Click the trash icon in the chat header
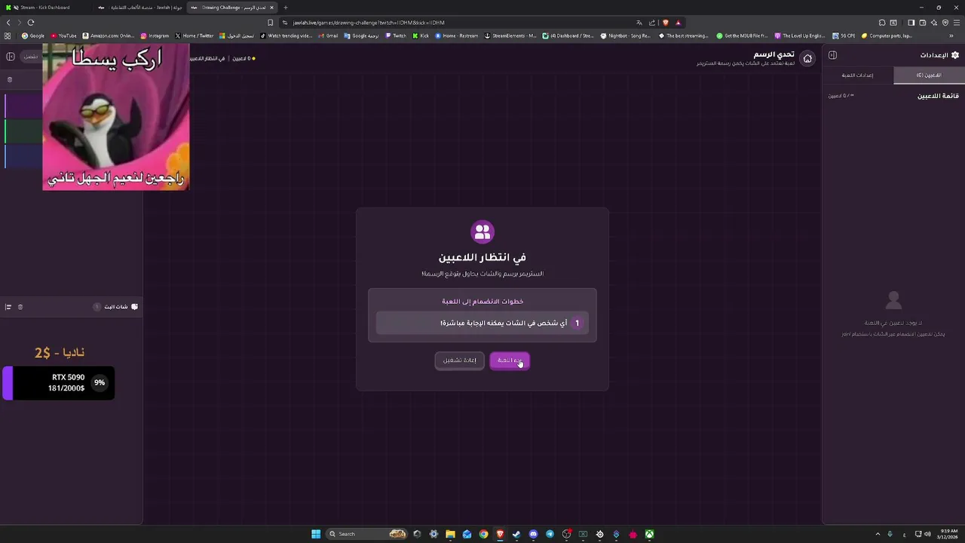 20,307
